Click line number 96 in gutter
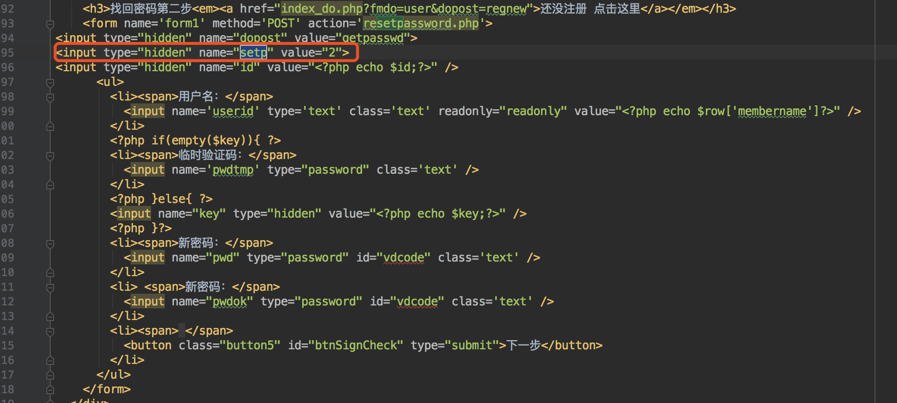The height and width of the screenshot is (403, 897). click(8, 67)
